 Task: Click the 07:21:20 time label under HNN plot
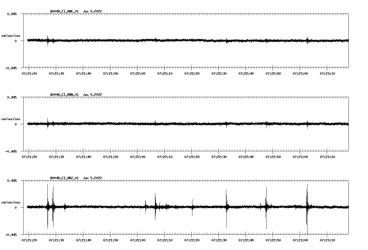click(29, 157)
